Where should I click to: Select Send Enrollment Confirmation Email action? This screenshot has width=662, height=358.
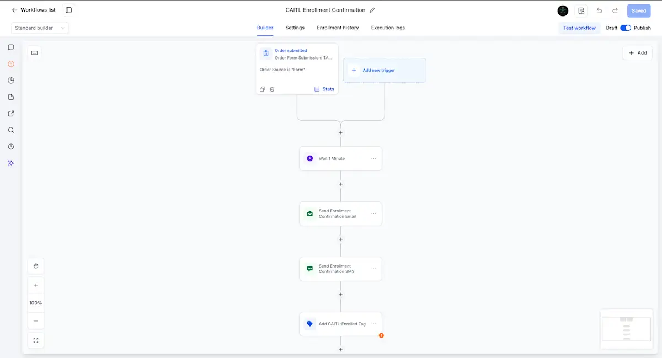(x=340, y=213)
